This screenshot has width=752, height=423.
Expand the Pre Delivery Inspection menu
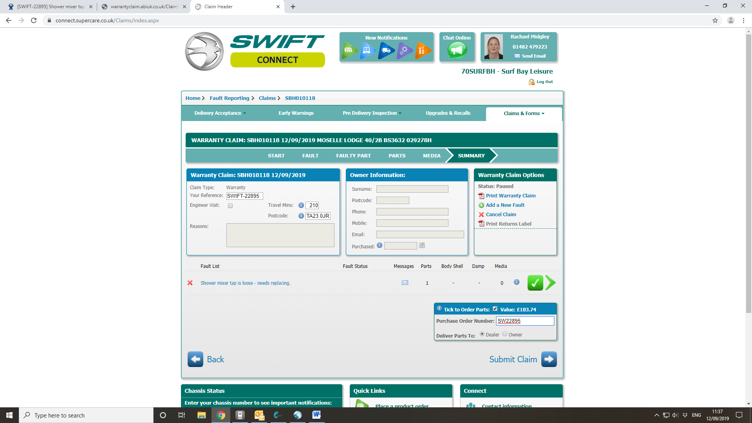click(372, 113)
